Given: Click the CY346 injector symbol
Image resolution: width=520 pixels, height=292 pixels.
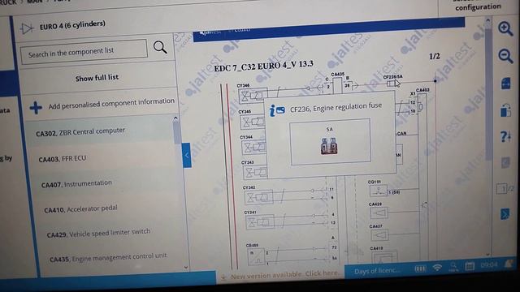Looking at the screenshot, I should (x=253, y=96).
